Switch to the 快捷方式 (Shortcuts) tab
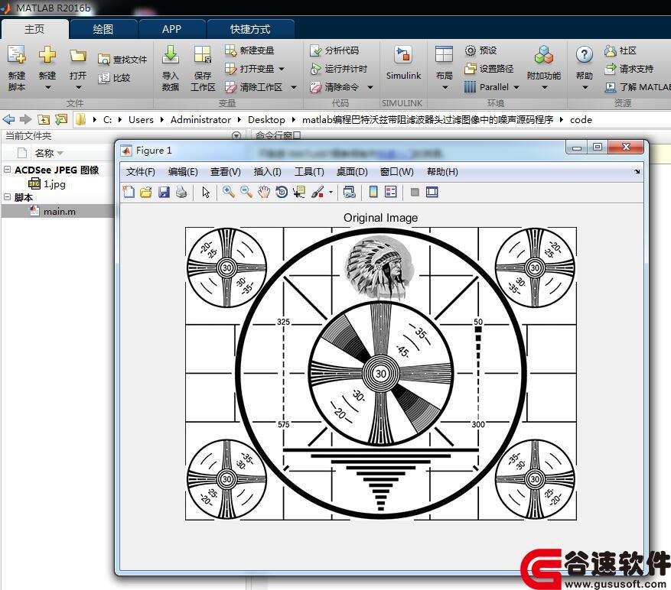 pyautogui.click(x=250, y=29)
